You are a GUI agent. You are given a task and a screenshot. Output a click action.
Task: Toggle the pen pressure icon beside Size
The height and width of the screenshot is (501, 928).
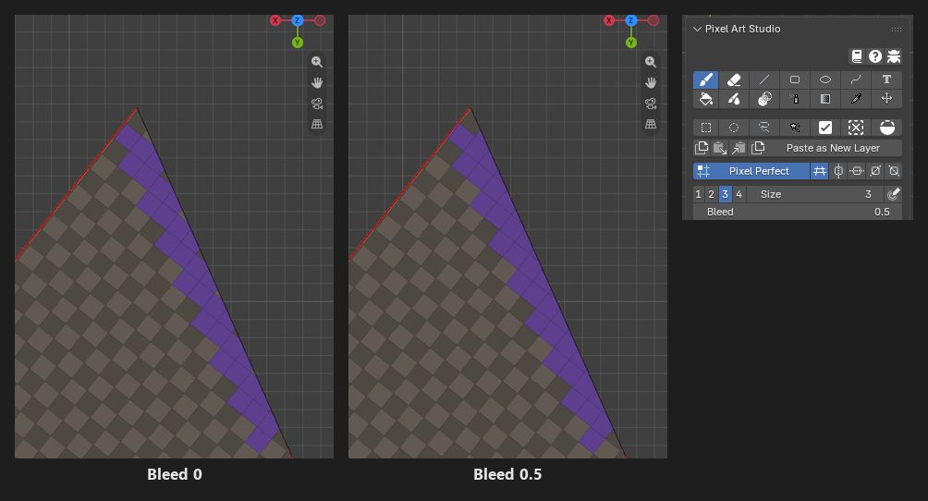(894, 194)
